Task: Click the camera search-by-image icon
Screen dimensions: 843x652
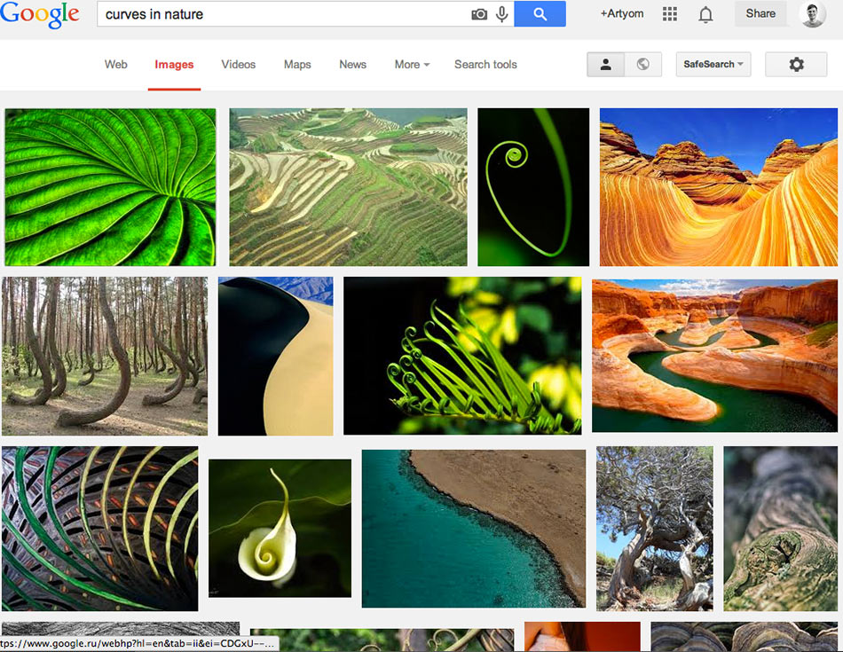Action: [x=479, y=14]
